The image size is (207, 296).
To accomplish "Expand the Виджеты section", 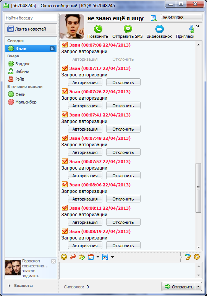I will point(21,286).
